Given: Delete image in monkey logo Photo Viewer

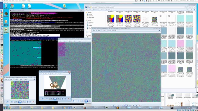Looking at the screenshot, I should (x=69, y=99).
